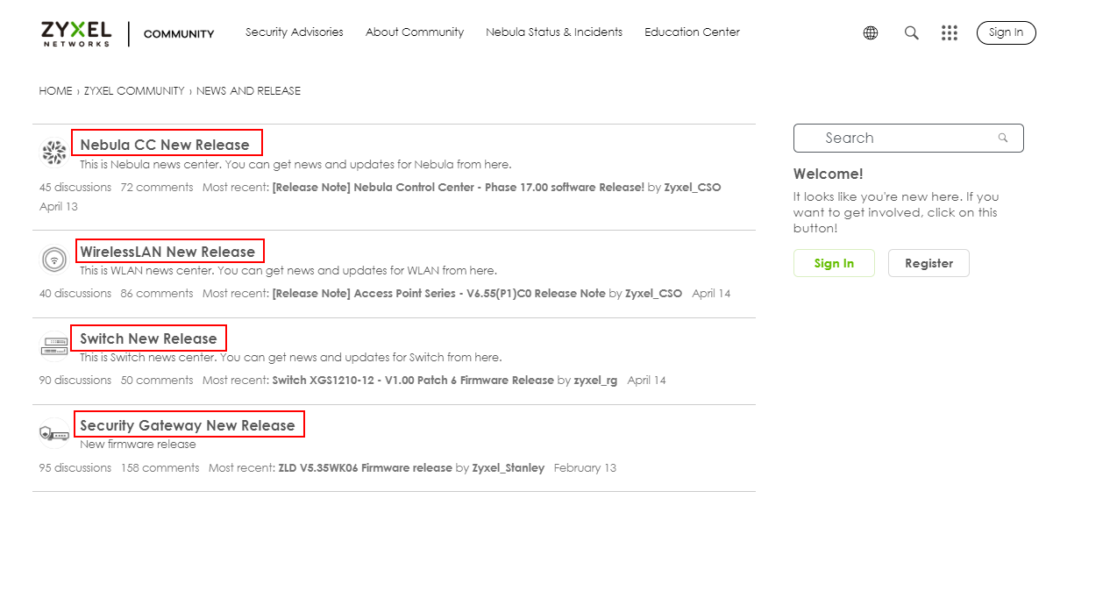
Task: Click the '90 discussions' count
Action: click(75, 381)
